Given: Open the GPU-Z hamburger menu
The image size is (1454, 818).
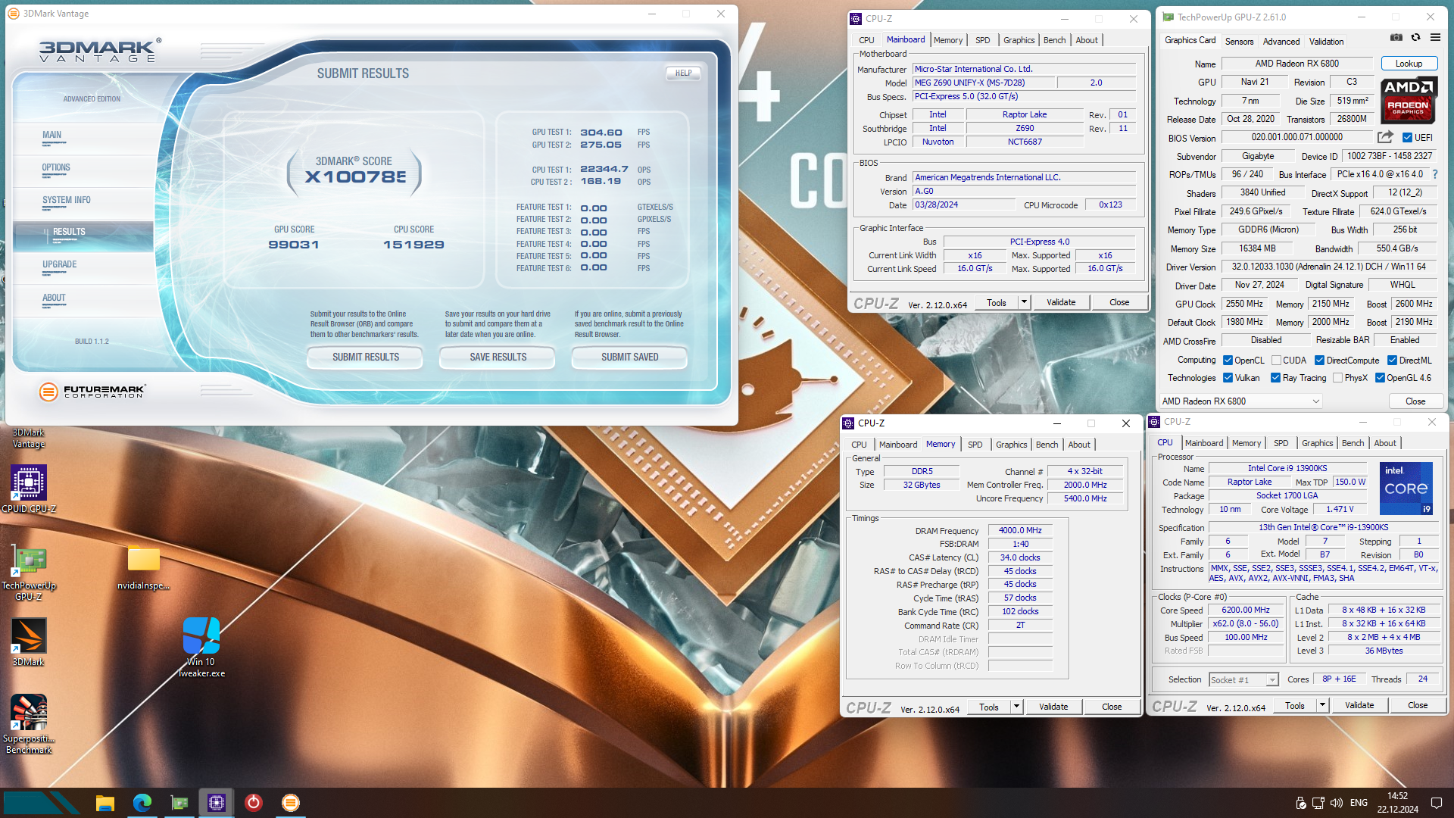Looking at the screenshot, I should (1435, 37).
